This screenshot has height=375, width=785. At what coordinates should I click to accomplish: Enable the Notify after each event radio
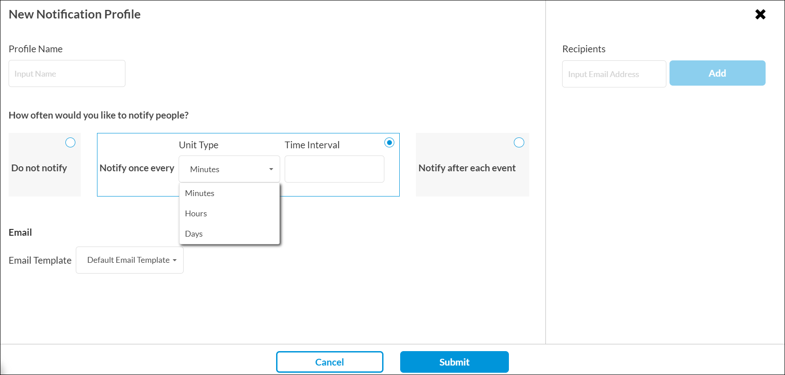pyautogui.click(x=519, y=142)
